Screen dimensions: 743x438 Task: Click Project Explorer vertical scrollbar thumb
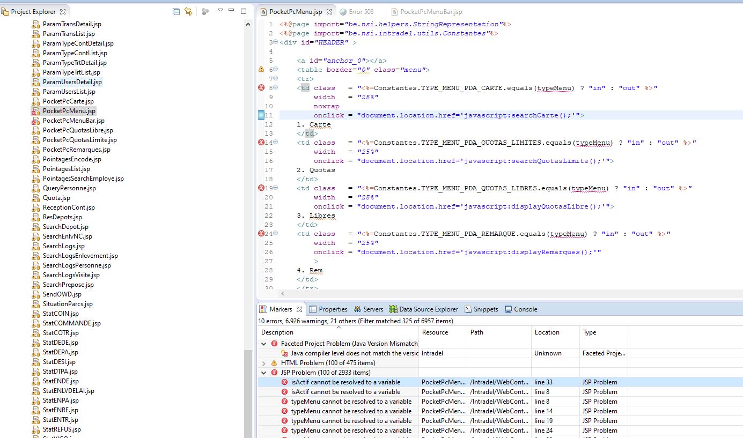248,394
